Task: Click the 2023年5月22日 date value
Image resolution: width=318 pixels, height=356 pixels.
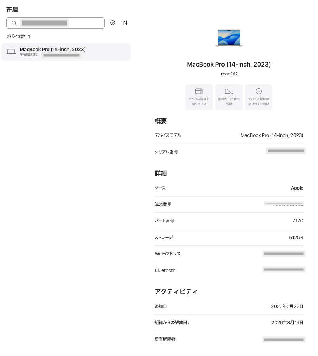Action: tap(287, 306)
